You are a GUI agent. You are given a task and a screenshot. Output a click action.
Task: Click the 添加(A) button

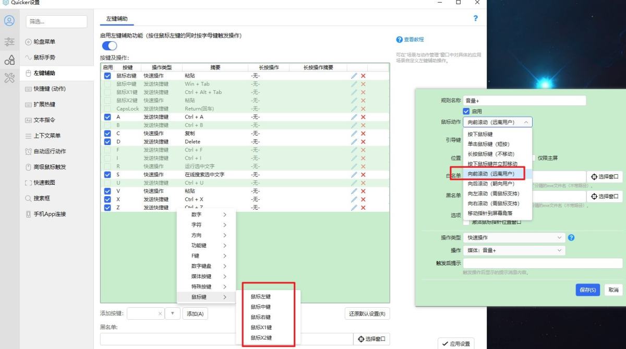coord(195,314)
